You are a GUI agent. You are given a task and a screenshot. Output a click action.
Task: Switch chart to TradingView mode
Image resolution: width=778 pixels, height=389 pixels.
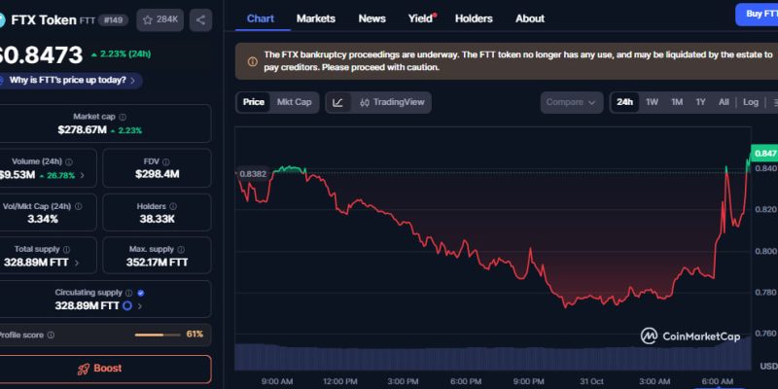click(x=391, y=102)
